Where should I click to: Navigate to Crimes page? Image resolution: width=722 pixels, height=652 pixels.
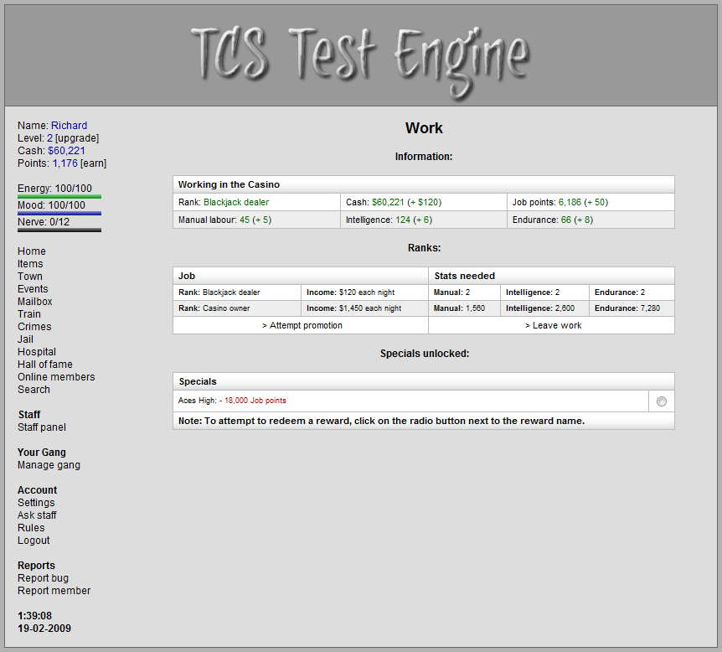[x=34, y=327]
